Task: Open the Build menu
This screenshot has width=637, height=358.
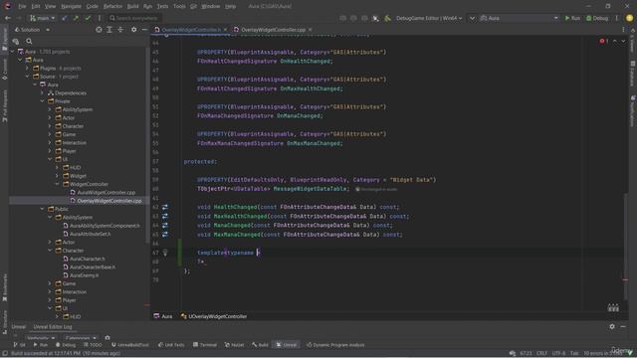Action: [x=132, y=6]
